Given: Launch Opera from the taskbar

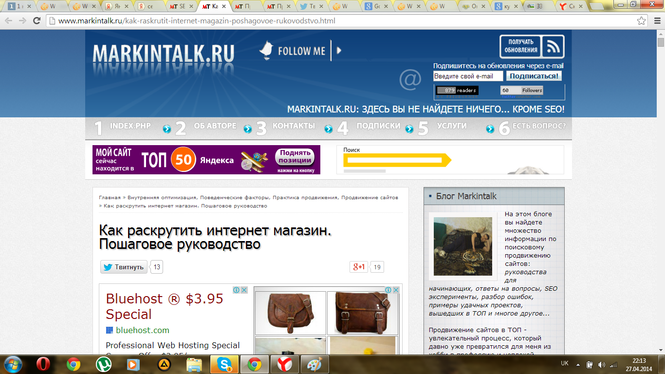Looking at the screenshot, I should point(44,364).
